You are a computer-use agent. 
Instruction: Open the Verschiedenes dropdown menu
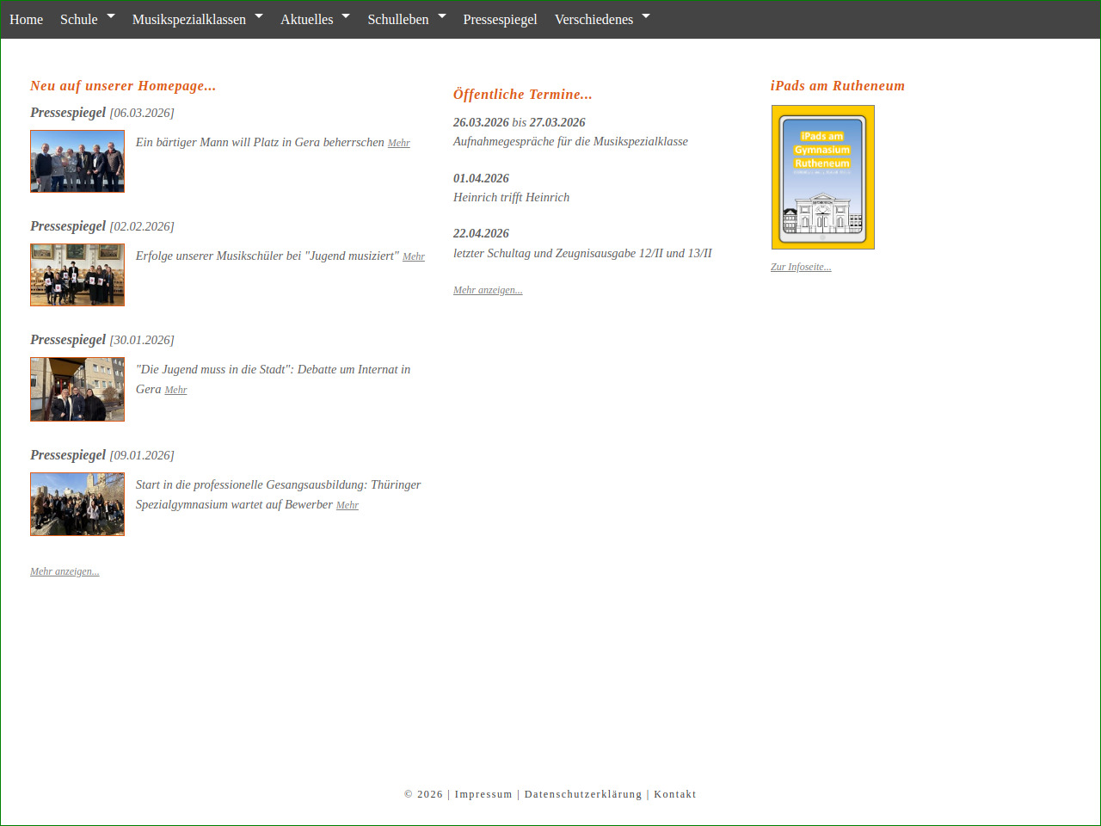click(x=601, y=19)
